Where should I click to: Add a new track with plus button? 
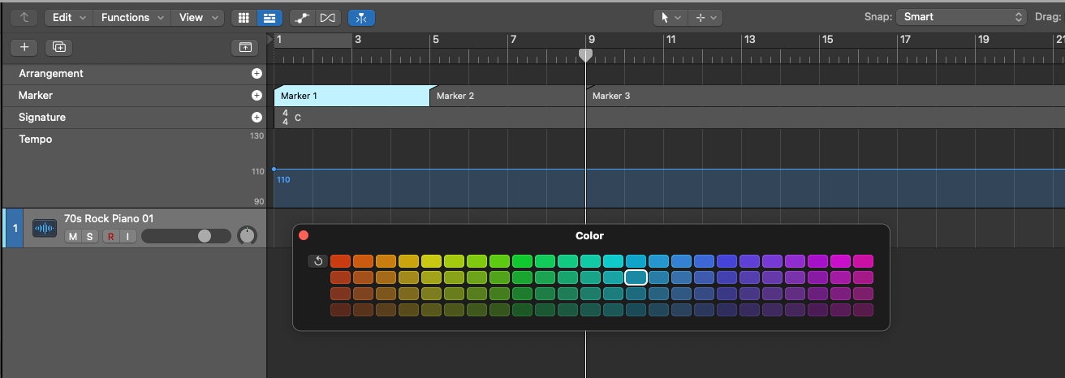click(24, 47)
